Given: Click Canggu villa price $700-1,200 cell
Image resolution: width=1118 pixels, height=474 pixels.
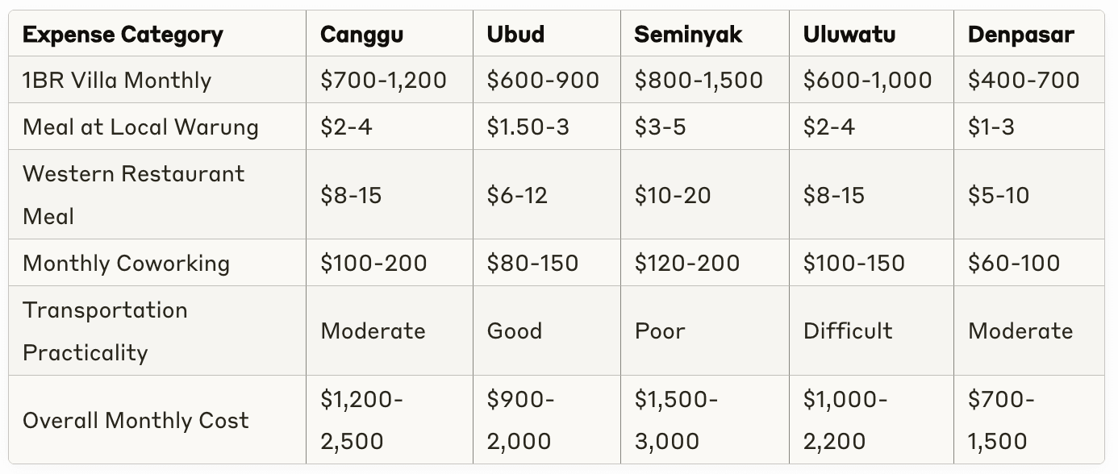Looking at the screenshot, I should pyautogui.click(x=383, y=81).
